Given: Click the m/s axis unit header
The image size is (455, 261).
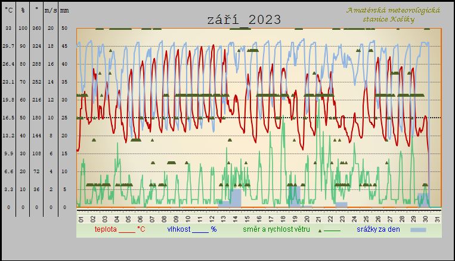Looking at the screenshot, I should 51,11.
